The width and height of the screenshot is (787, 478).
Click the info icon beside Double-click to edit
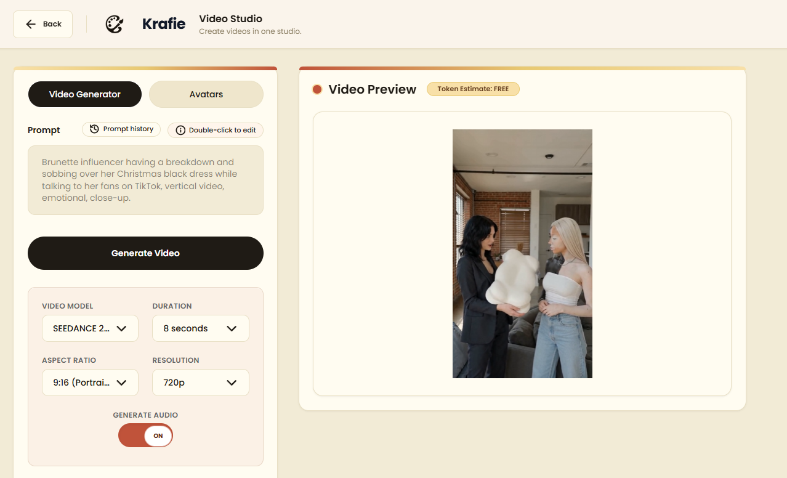click(x=180, y=130)
